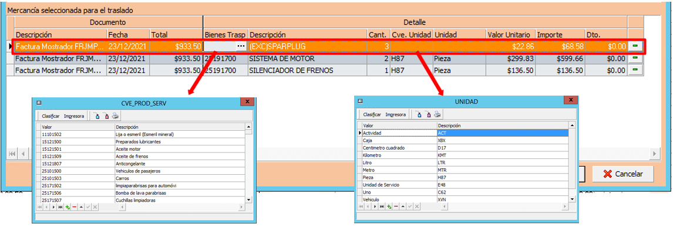Open Impresora menu in UNIDAD window
The image size is (673, 227).
pos(396,115)
